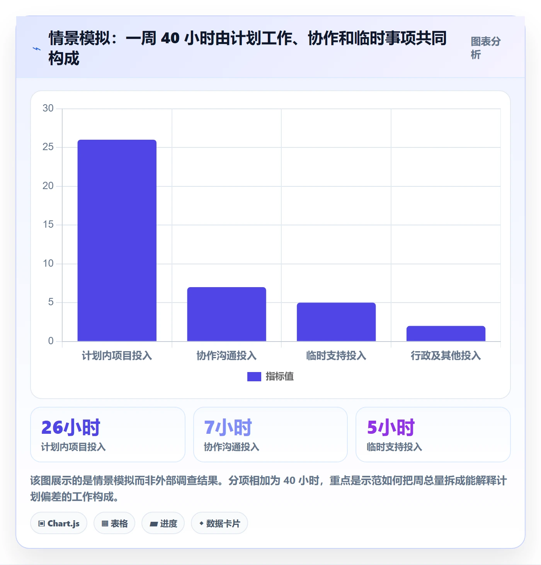
Task: Click the chart title starting with 情景模拟
Action: point(248,48)
